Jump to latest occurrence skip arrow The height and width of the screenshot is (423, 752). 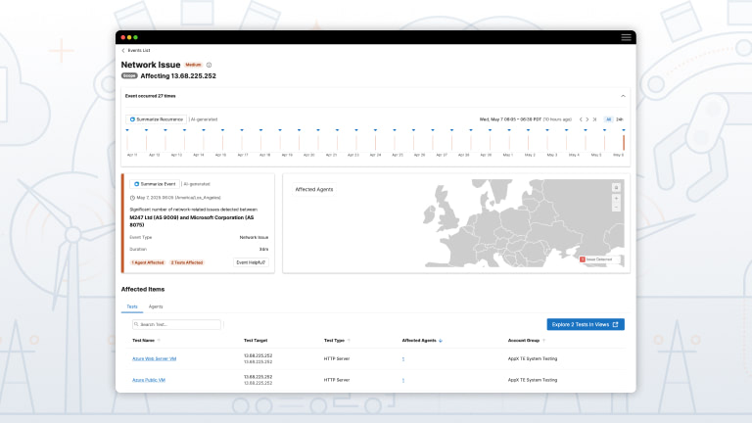pyautogui.click(x=594, y=119)
